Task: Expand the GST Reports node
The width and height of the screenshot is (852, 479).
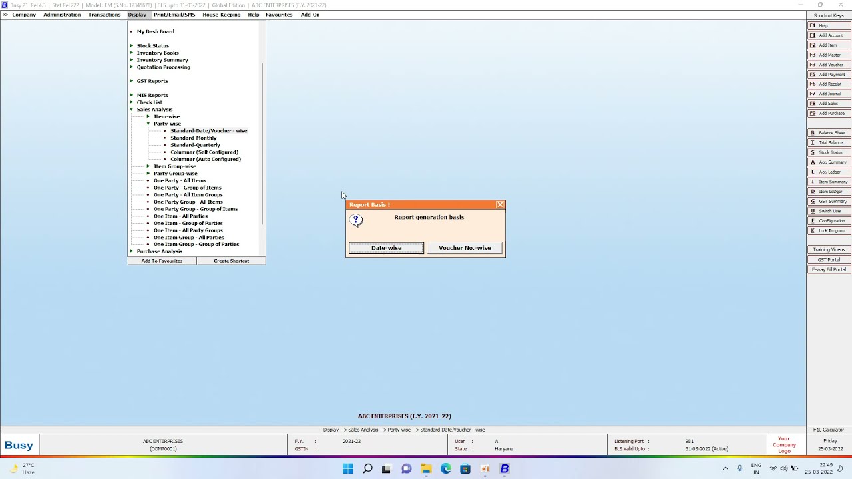Action: tap(131, 81)
